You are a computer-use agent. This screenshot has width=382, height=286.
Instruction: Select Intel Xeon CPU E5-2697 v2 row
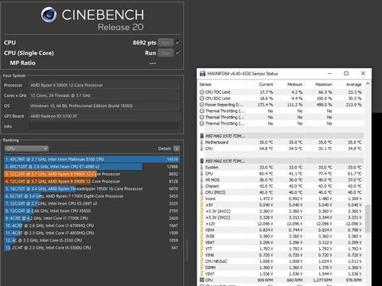coord(92,203)
